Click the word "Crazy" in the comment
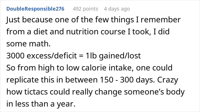Screen dimensions: 200x112 (x=168, y=80)
